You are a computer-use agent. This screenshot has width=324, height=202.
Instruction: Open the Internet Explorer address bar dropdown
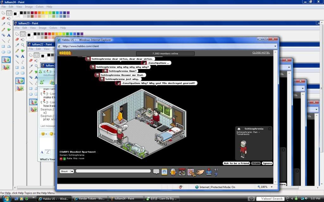275,46
